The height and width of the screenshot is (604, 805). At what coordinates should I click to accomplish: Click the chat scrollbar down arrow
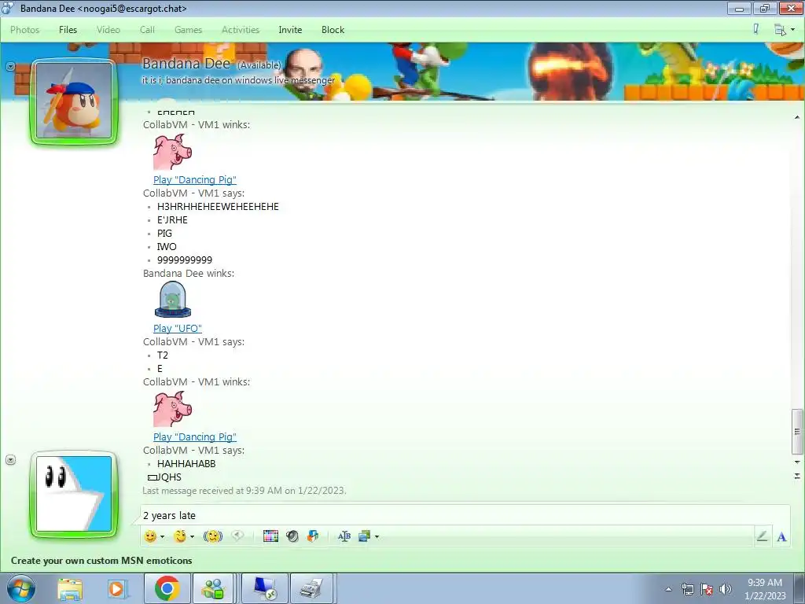click(x=797, y=462)
